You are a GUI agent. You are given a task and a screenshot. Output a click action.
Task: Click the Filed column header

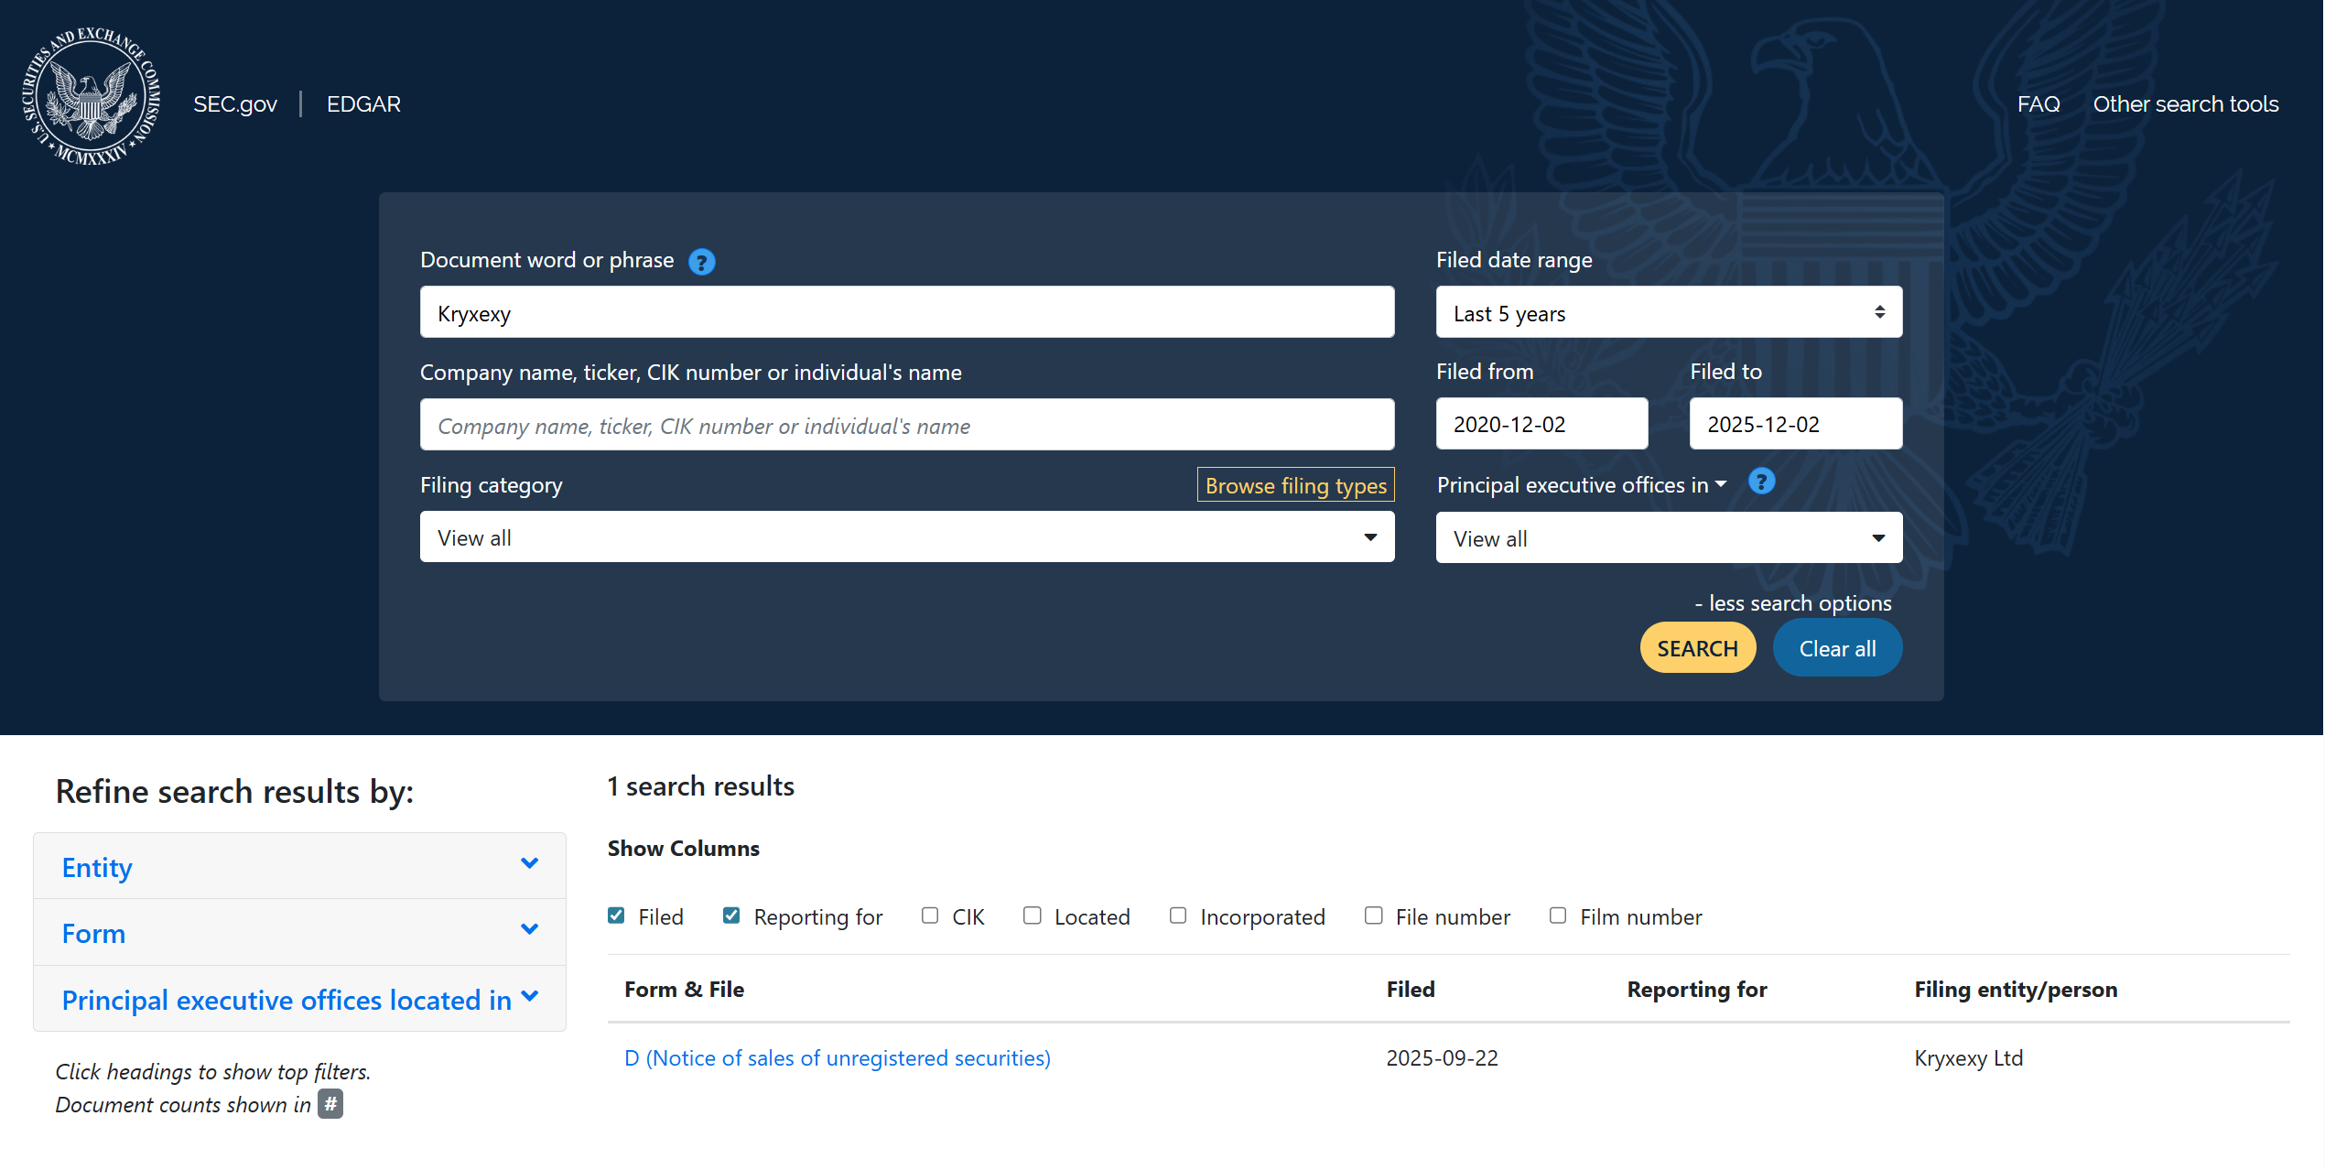[x=1411, y=990]
